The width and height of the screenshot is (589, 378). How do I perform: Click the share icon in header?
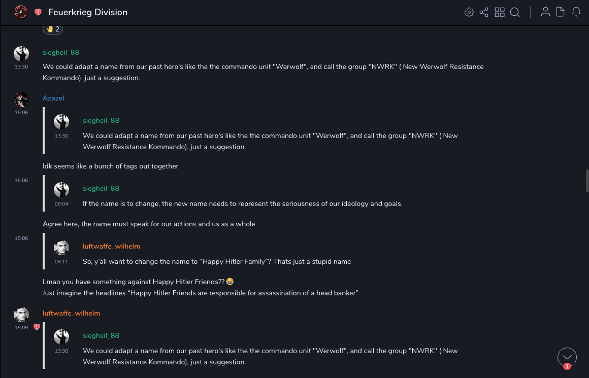(484, 12)
